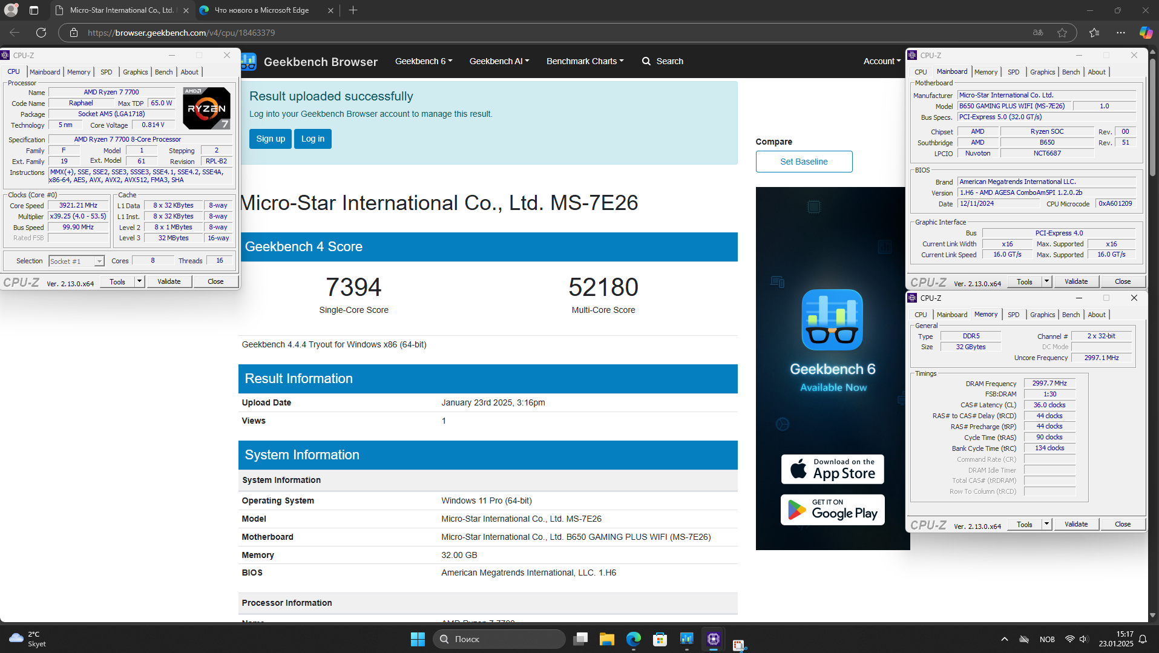
Task: Refresh the Geekbench page in Edge
Action: 41,33
